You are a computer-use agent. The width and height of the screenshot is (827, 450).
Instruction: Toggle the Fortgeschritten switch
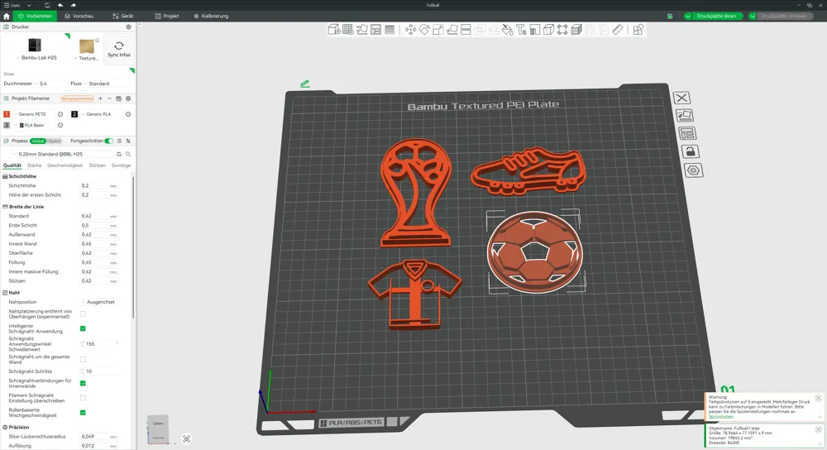[x=108, y=141]
